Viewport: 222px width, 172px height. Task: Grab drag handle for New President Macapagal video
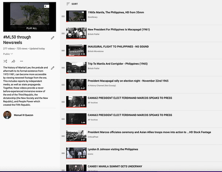pos(63,33)
